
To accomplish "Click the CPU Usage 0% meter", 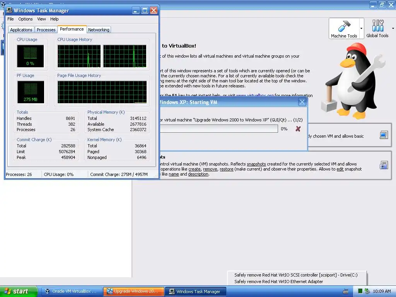I will [x=30, y=56].
